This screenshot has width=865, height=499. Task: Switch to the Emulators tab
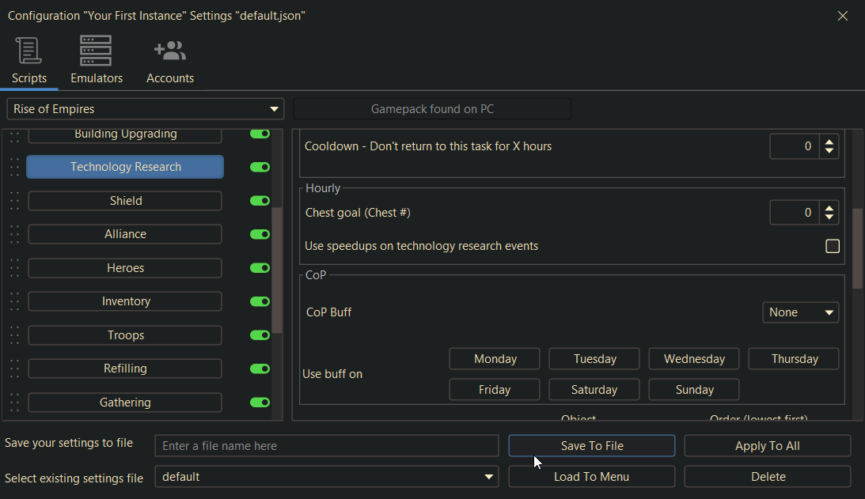[x=97, y=60]
